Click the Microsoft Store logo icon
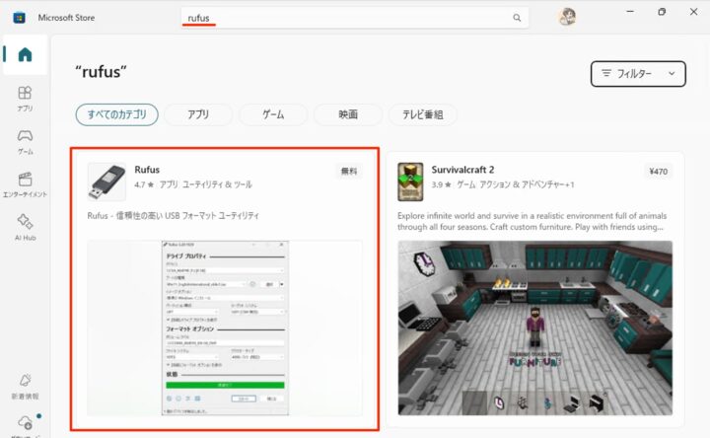 [x=19, y=18]
